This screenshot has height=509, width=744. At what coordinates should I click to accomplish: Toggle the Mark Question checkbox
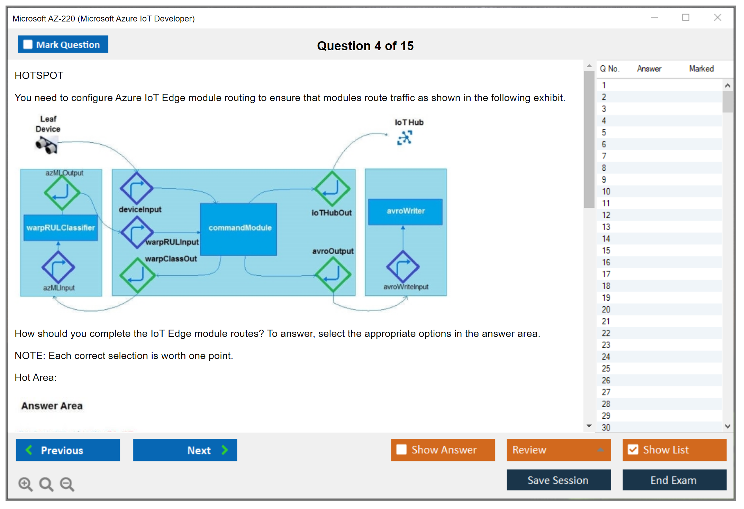pos(28,45)
